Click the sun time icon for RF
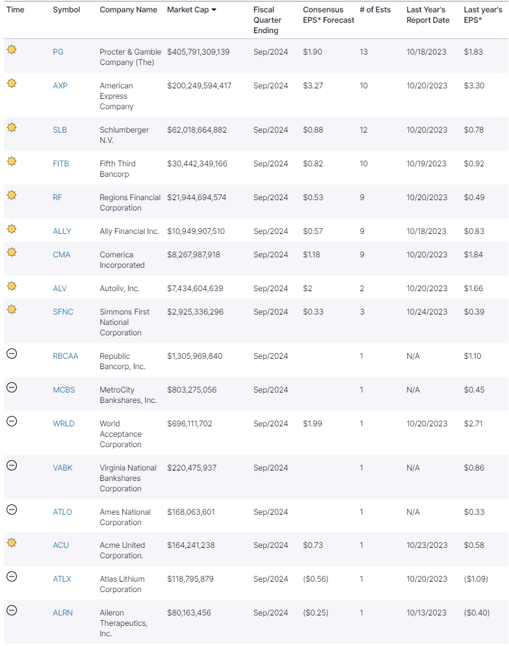Image resolution: width=509 pixels, height=646 pixels. [12, 195]
